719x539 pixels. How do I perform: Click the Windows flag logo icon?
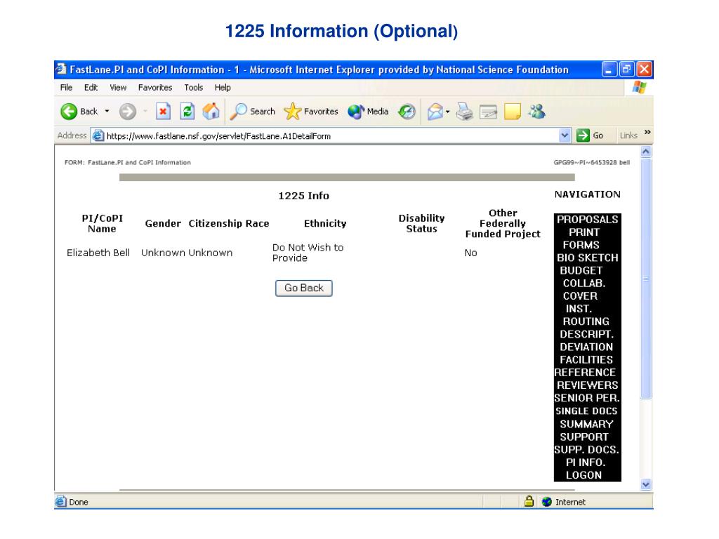click(x=639, y=87)
